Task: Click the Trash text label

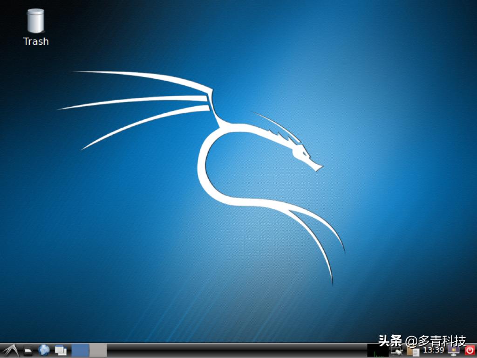Action: pyautogui.click(x=35, y=41)
